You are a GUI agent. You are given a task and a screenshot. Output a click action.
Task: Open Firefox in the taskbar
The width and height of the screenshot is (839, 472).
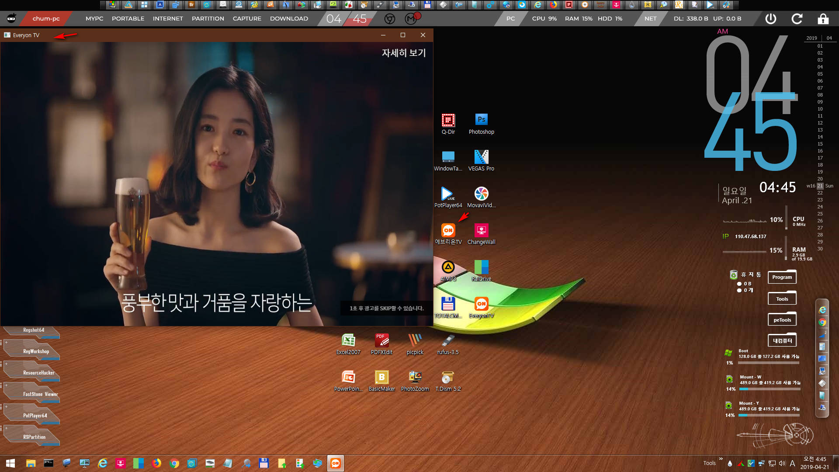tap(156, 463)
